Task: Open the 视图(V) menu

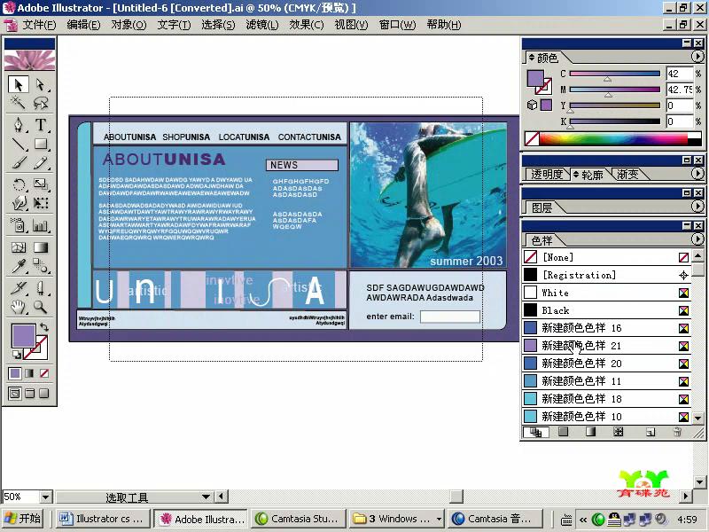Action: tap(351, 25)
